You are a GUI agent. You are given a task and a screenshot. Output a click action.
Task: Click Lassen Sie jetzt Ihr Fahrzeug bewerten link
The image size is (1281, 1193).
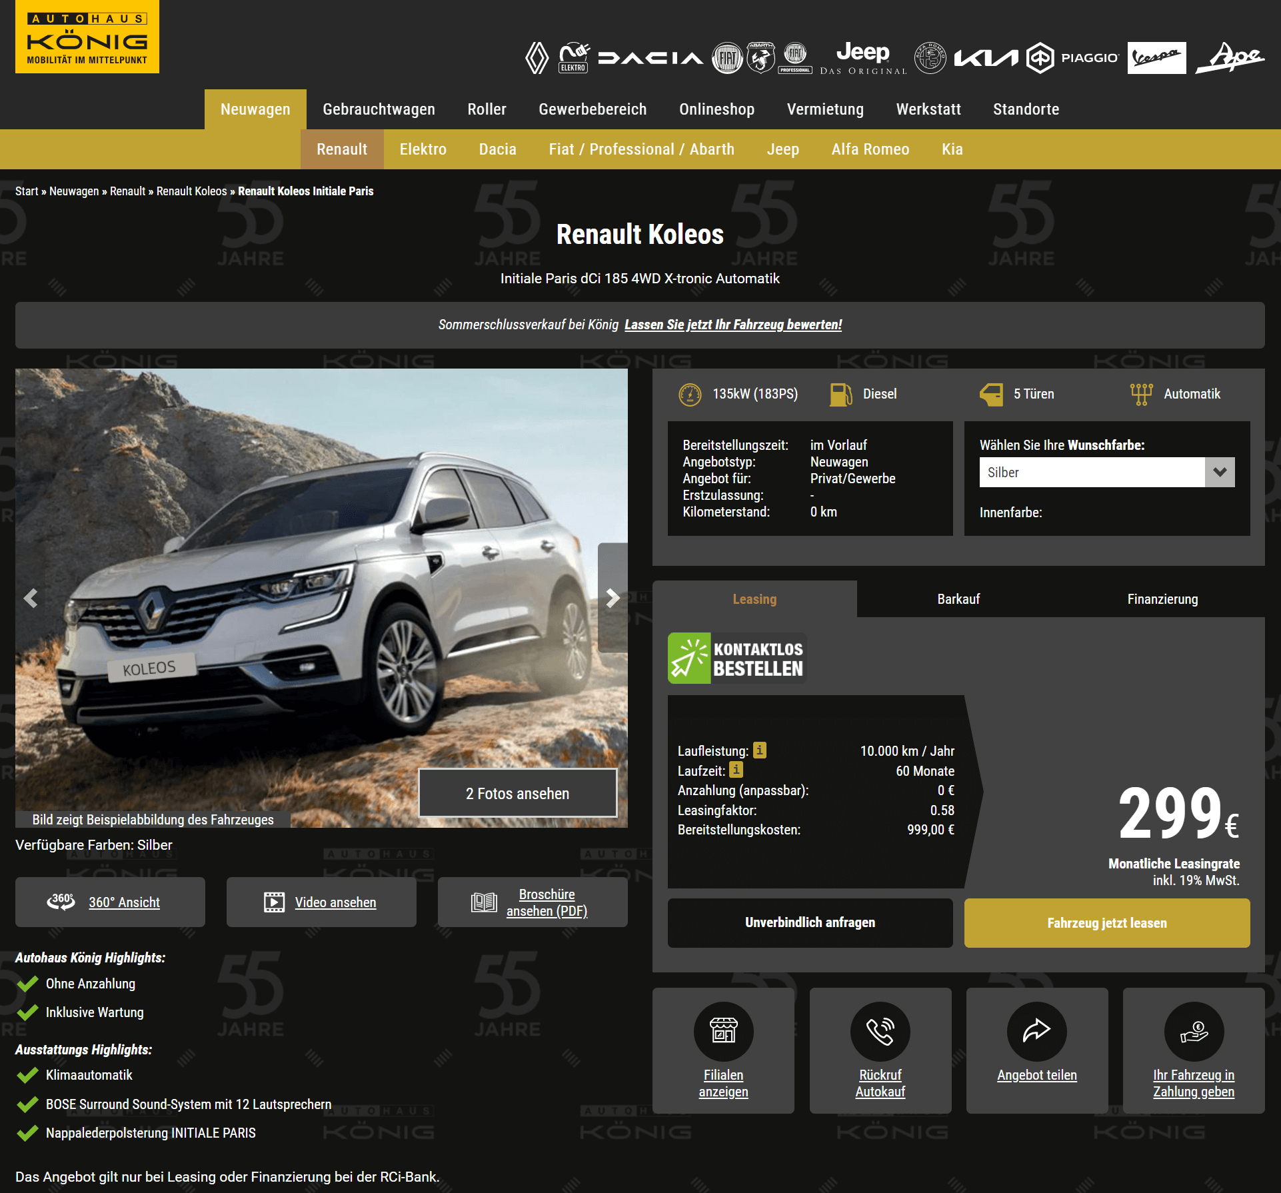(733, 325)
